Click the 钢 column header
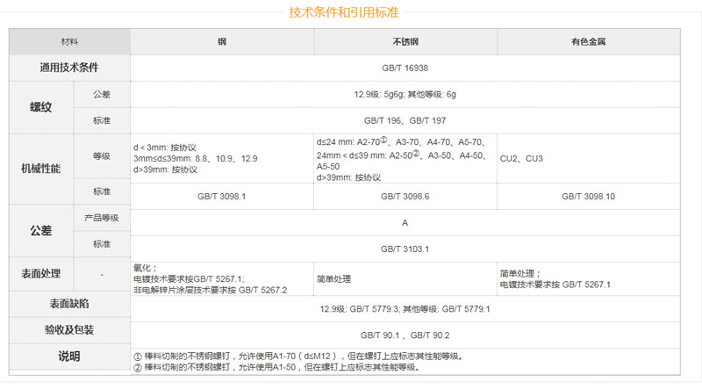 coord(222,41)
